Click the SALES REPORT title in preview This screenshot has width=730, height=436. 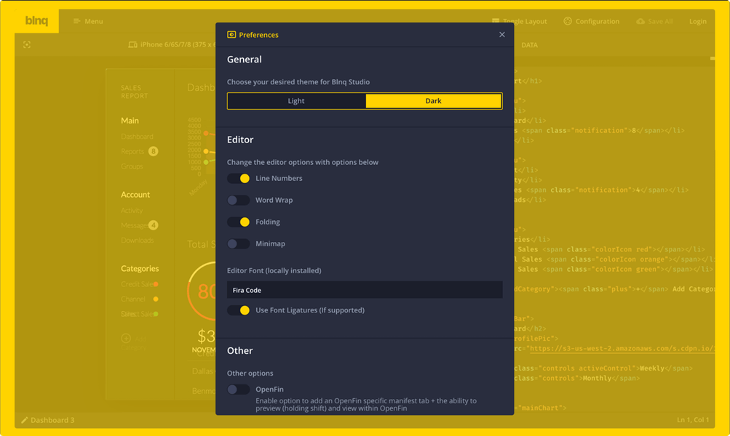click(135, 92)
